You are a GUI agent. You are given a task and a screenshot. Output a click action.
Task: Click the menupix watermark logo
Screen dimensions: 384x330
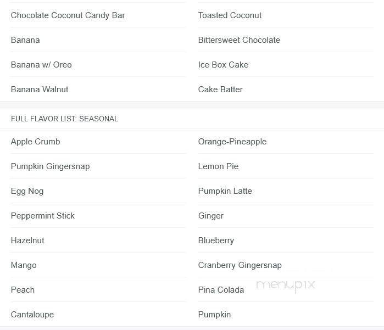point(286,284)
